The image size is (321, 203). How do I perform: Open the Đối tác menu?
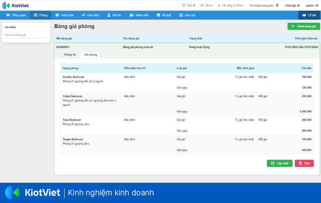coord(114,15)
